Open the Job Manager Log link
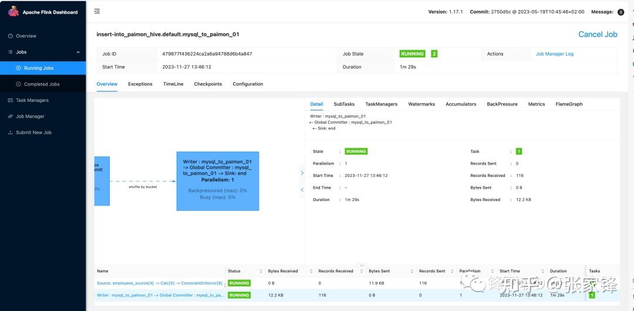634x311 pixels. tap(554, 54)
